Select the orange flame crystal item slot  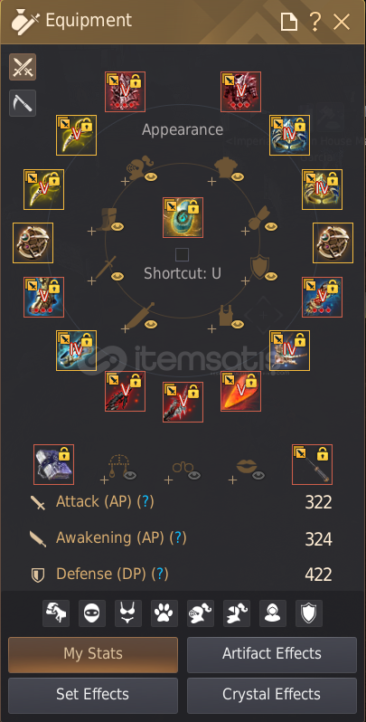[240, 391]
